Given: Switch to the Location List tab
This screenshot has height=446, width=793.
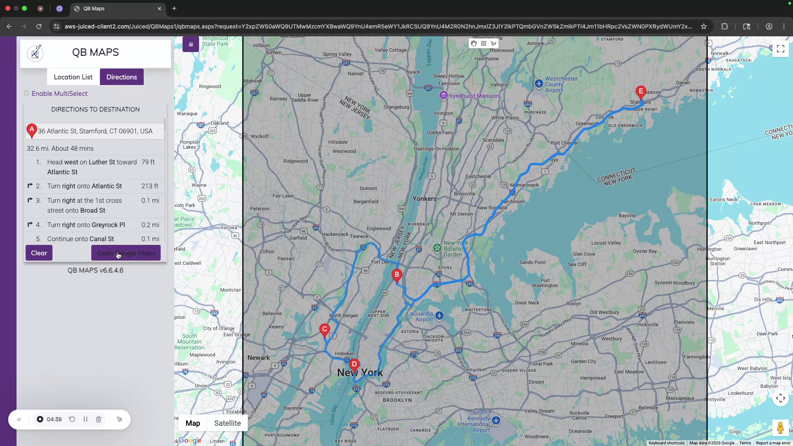Looking at the screenshot, I should [x=73, y=77].
